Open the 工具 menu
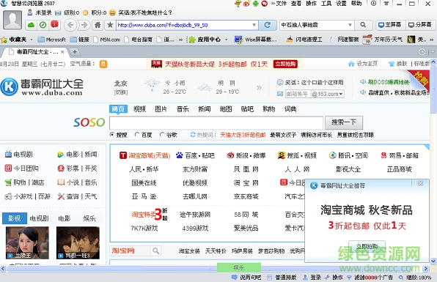Screen dimensions: 437x282 [x=326, y=4]
